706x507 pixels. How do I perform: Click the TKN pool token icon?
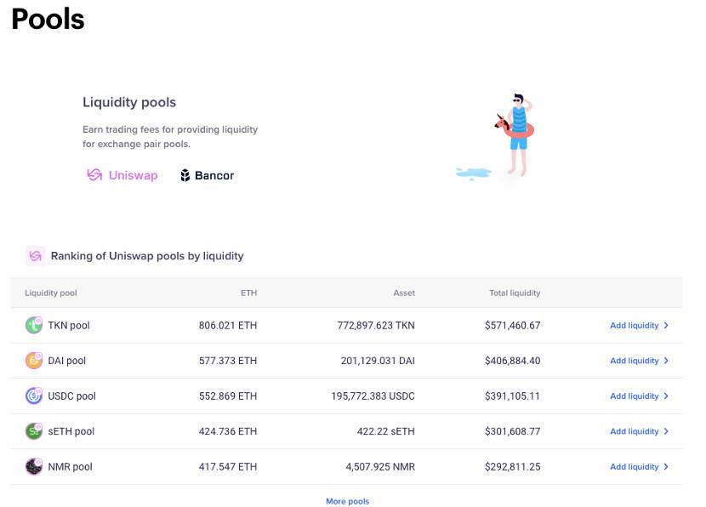tap(34, 325)
